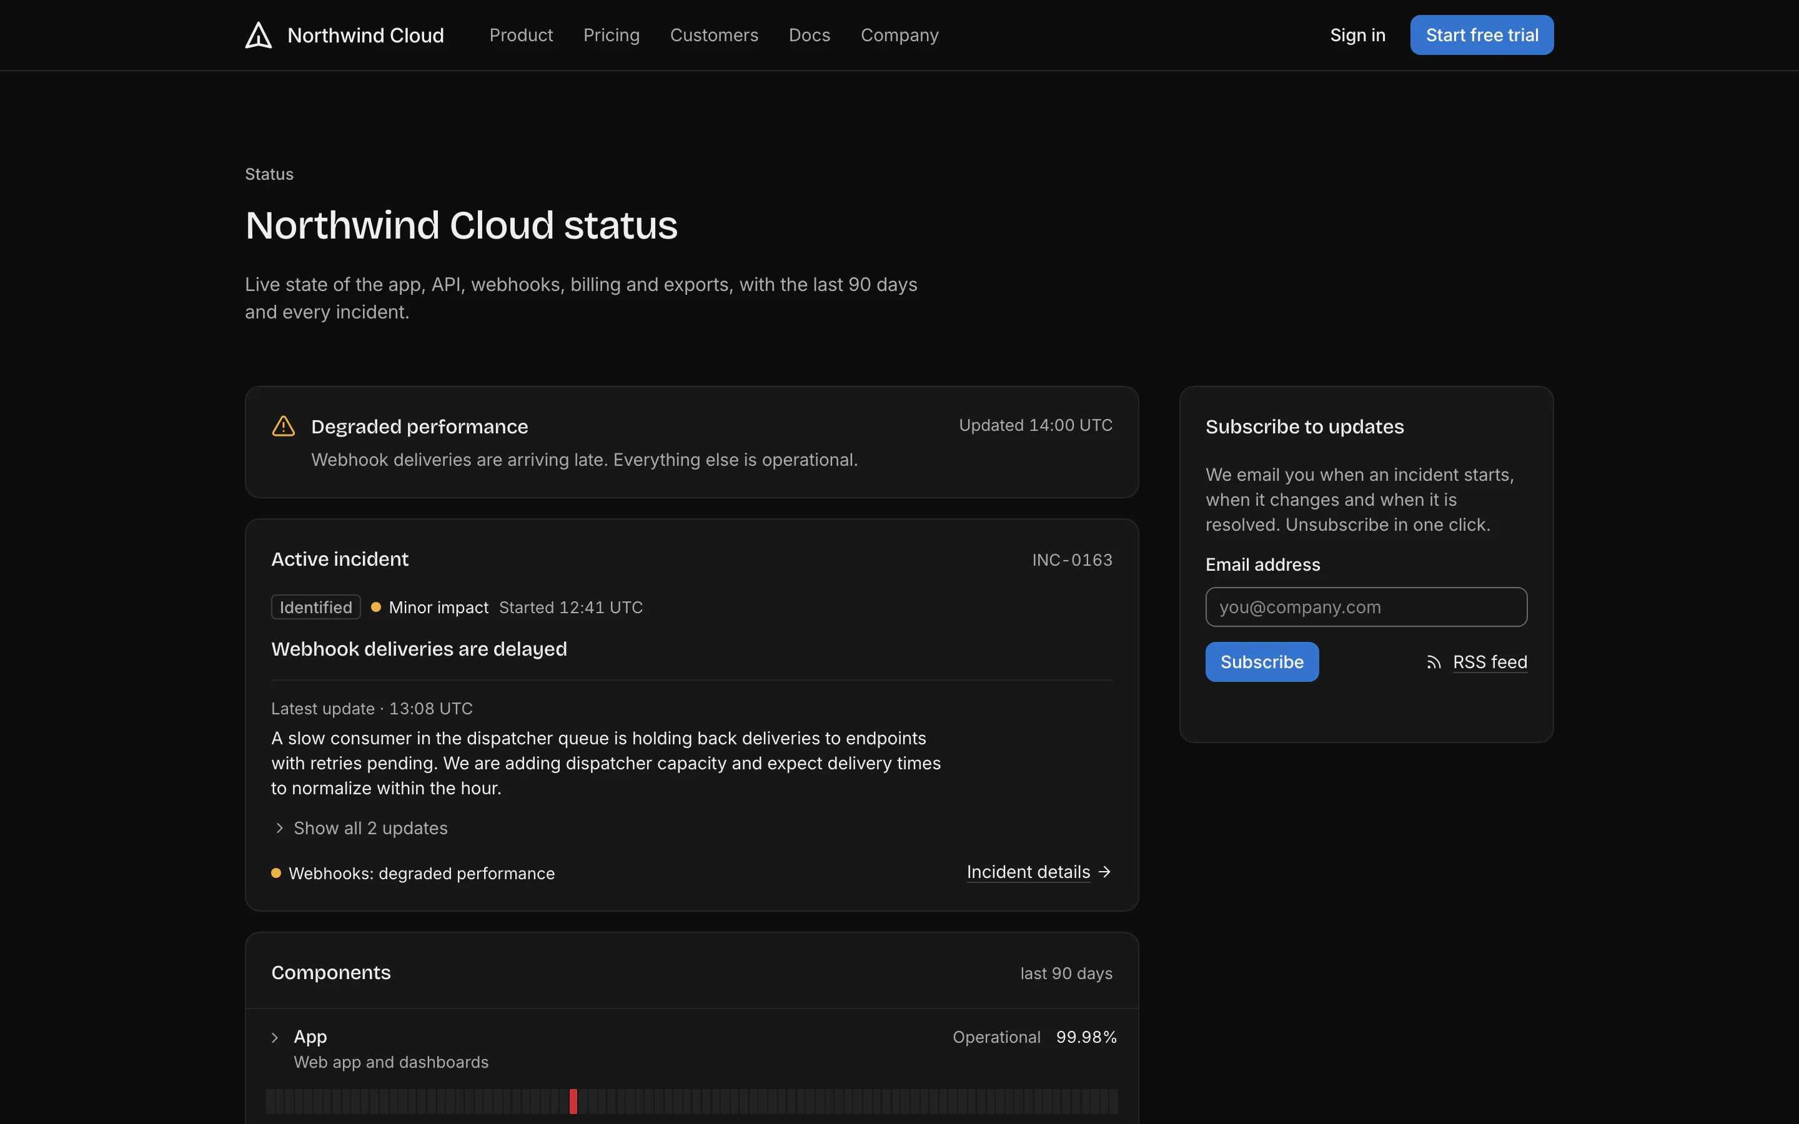The height and width of the screenshot is (1124, 1799).
Task: Click 'Started 12:41 UTC' text
Action: pos(571,608)
